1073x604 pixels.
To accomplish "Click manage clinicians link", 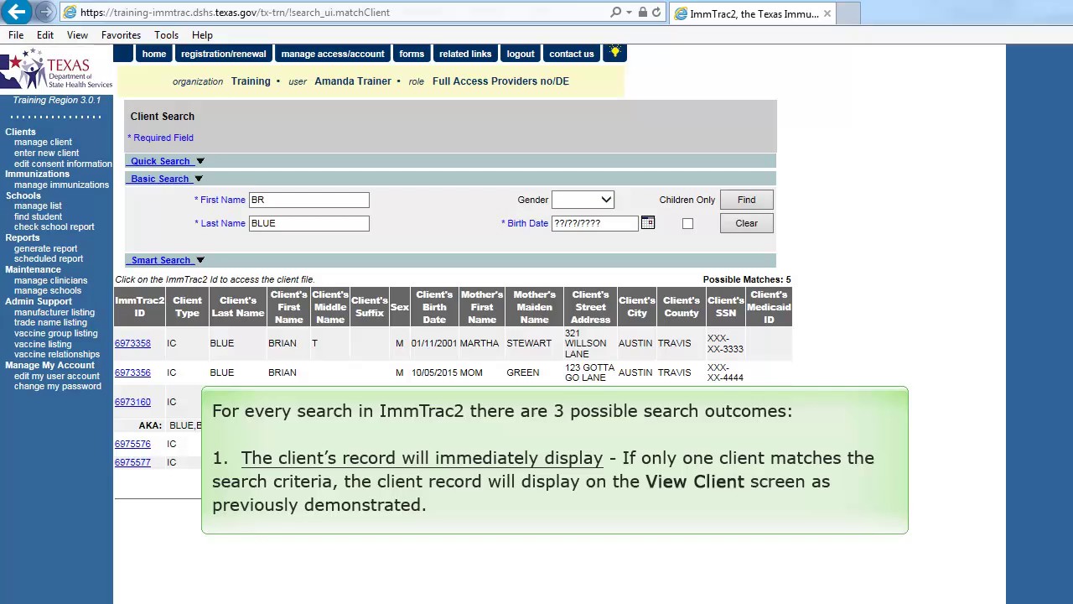I will [50, 280].
